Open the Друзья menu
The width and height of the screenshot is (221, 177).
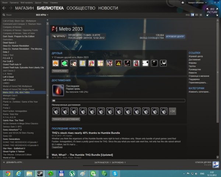(x=38, y=3)
